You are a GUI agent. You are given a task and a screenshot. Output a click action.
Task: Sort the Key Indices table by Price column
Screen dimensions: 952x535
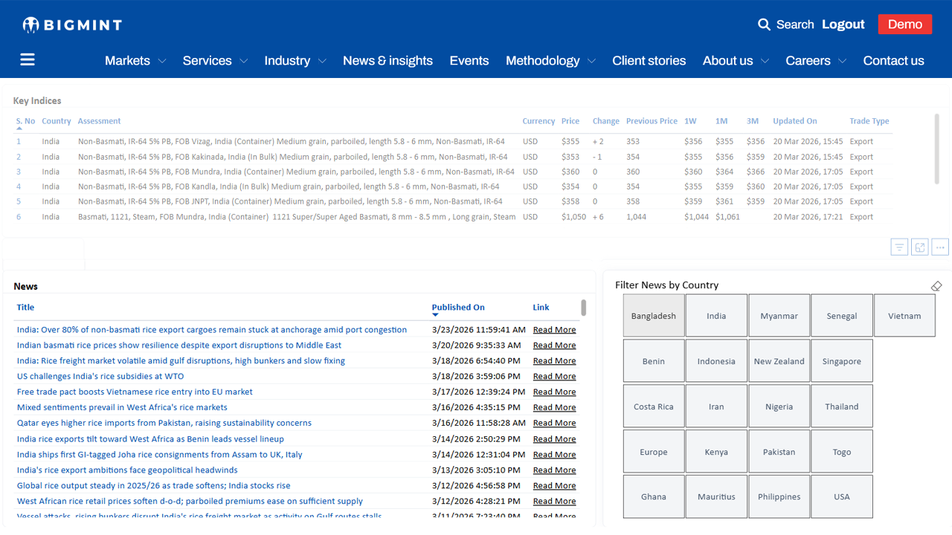click(570, 121)
